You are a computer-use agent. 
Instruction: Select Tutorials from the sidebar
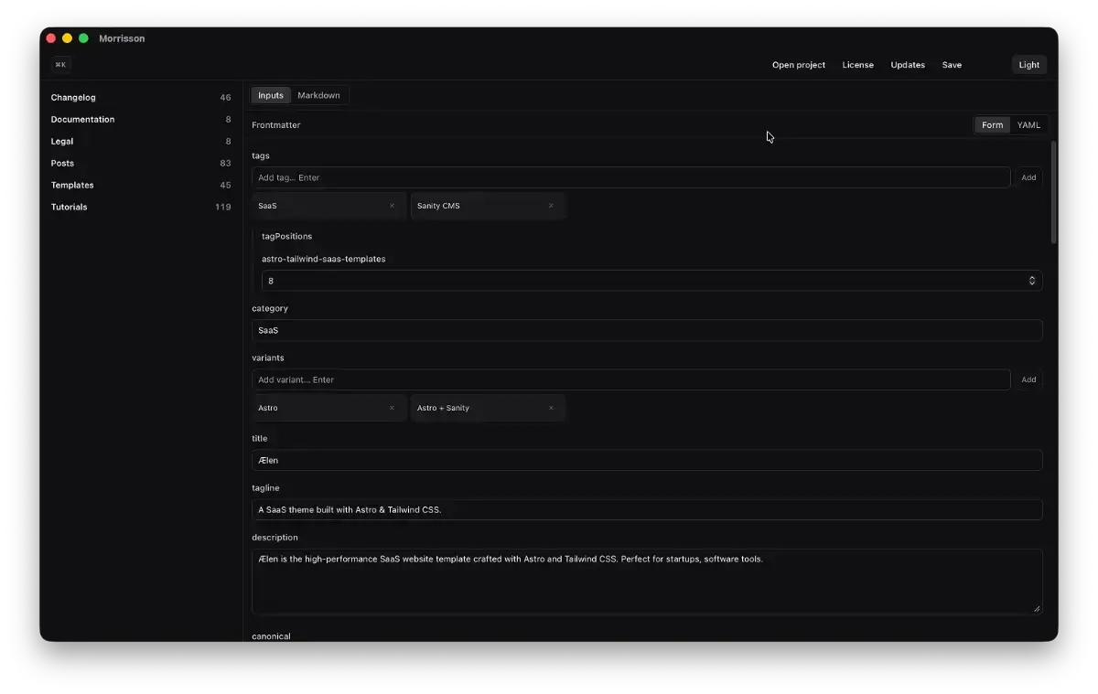(69, 207)
